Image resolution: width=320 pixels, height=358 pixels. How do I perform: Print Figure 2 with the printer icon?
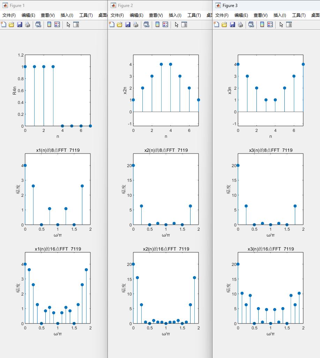point(136,24)
